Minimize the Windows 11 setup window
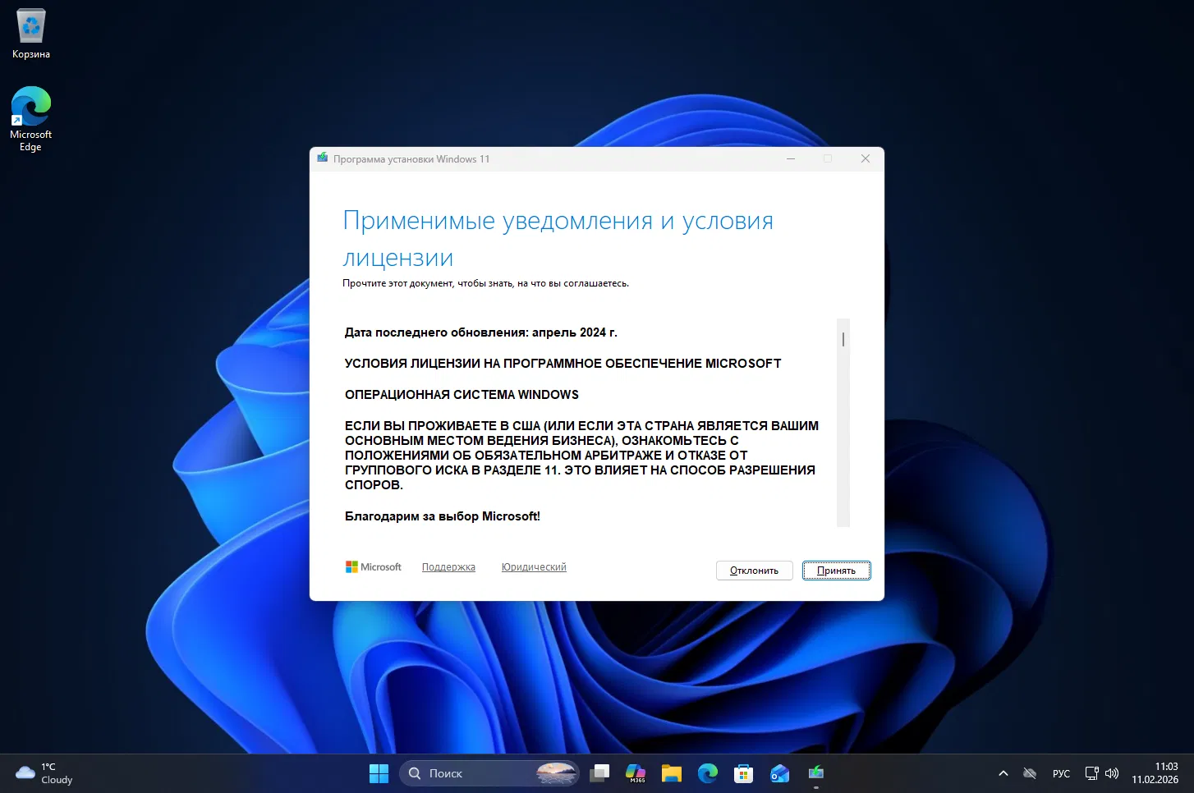1194x793 pixels. pyautogui.click(x=791, y=158)
